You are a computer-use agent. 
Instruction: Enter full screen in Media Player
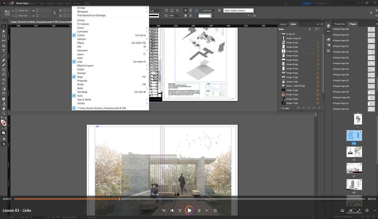[x=359, y=211]
